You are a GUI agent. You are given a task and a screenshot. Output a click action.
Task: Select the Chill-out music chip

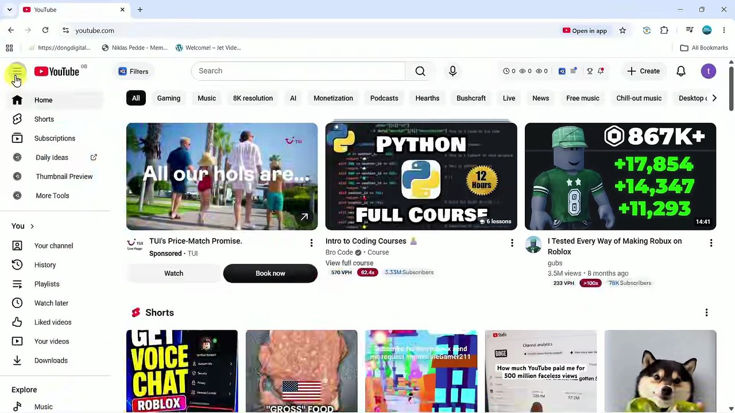click(x=639, y=98)
